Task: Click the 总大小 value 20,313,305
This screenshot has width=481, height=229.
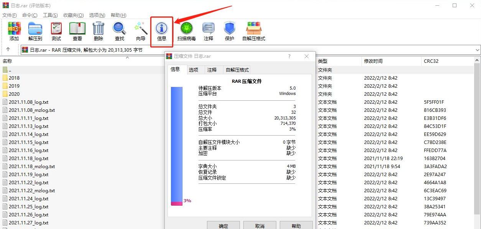Action: coord(285,118)
